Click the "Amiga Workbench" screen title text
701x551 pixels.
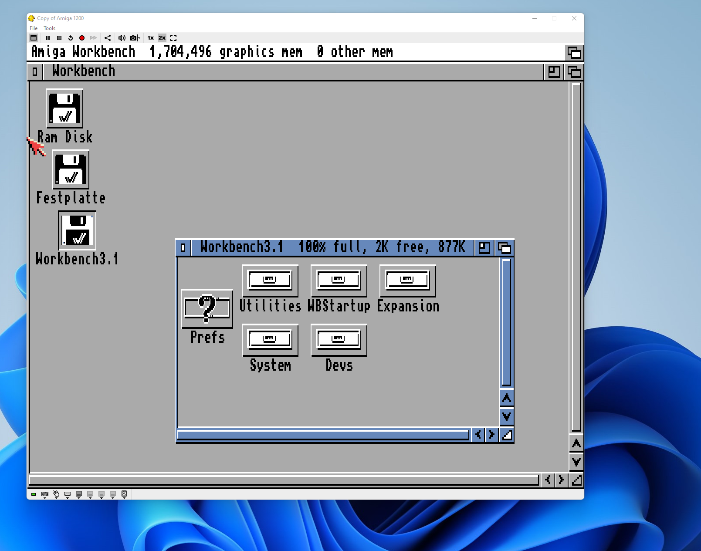[x=83, y=52]
